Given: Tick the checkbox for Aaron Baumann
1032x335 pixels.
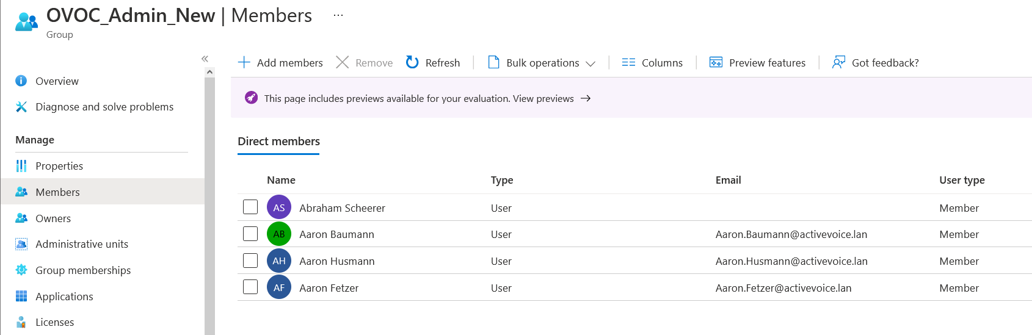Looking at the screenshot, I should click(250, 234).
